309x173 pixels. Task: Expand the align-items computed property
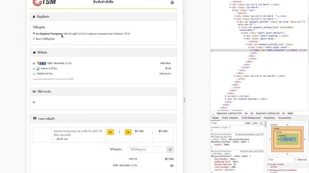click(x=268, y=164)
